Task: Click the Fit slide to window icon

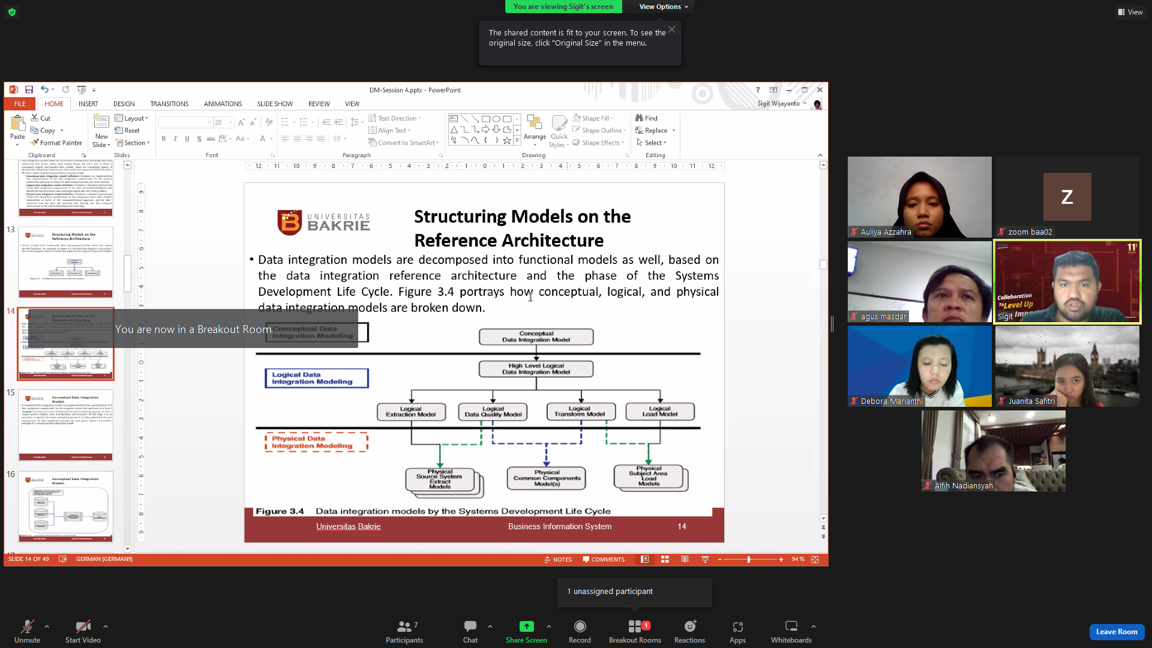Action: [815, 559]
